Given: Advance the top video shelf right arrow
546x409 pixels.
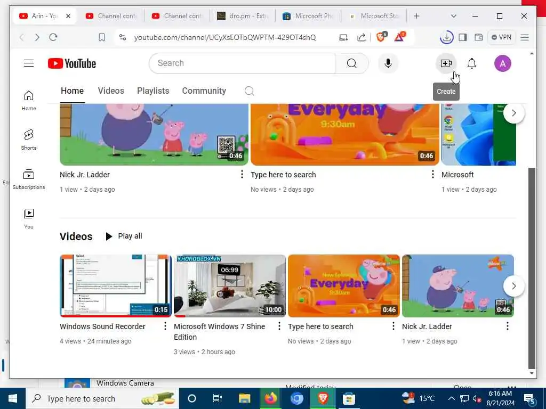Looking at the screenshot, I should 513,113.
